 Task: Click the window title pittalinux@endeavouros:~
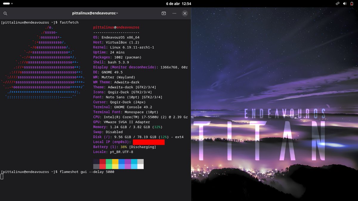point(95,13)
